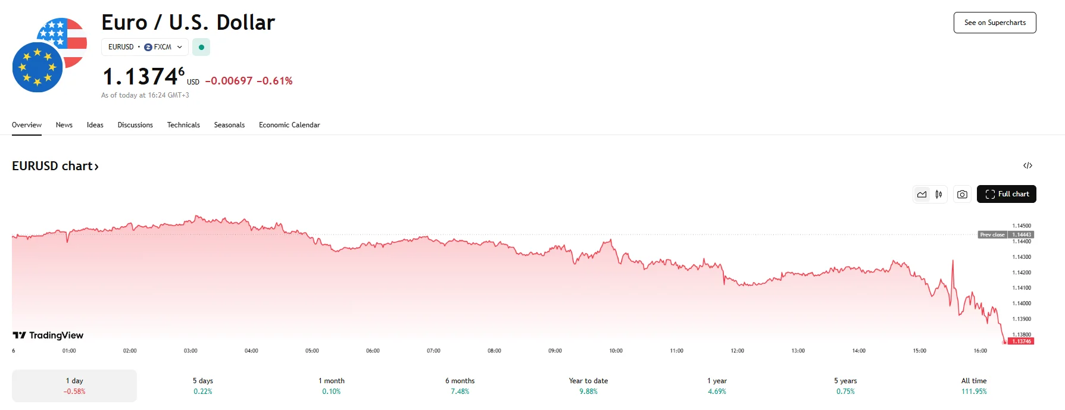1065x410 pixels.
Task: Switch to candlestick chart style icon
Action: [x=939, y=195]
